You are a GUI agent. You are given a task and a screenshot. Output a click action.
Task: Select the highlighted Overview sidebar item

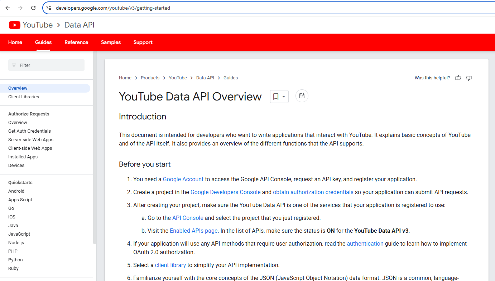tap(45, 88)
